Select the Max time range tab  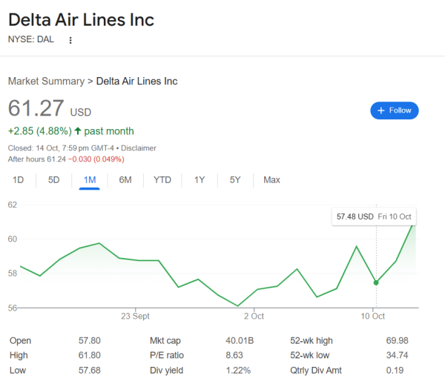click(271, 179)
